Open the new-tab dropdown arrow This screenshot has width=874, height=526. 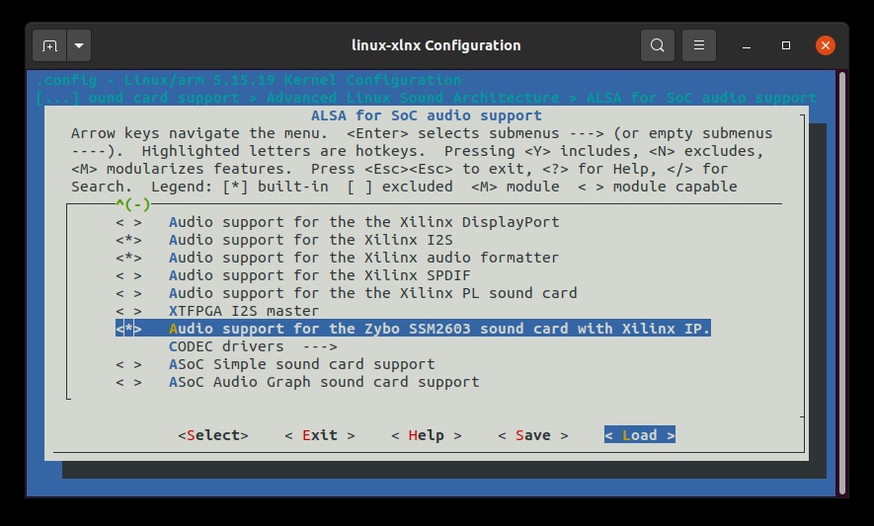[79, 45]
